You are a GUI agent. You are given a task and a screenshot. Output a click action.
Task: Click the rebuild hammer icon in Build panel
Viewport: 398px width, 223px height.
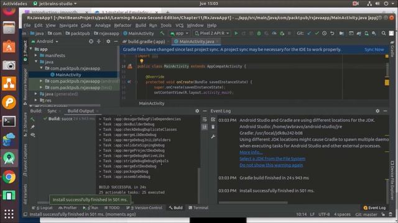(33, 119)
